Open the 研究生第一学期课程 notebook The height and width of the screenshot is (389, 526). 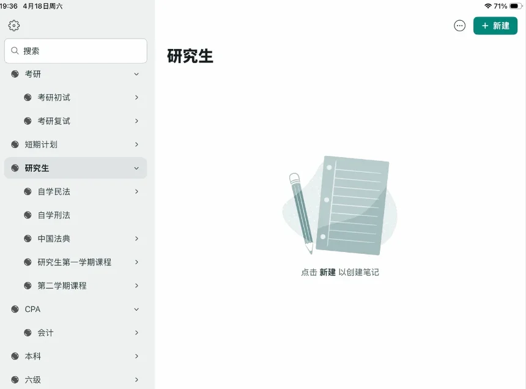click(76, 262)
